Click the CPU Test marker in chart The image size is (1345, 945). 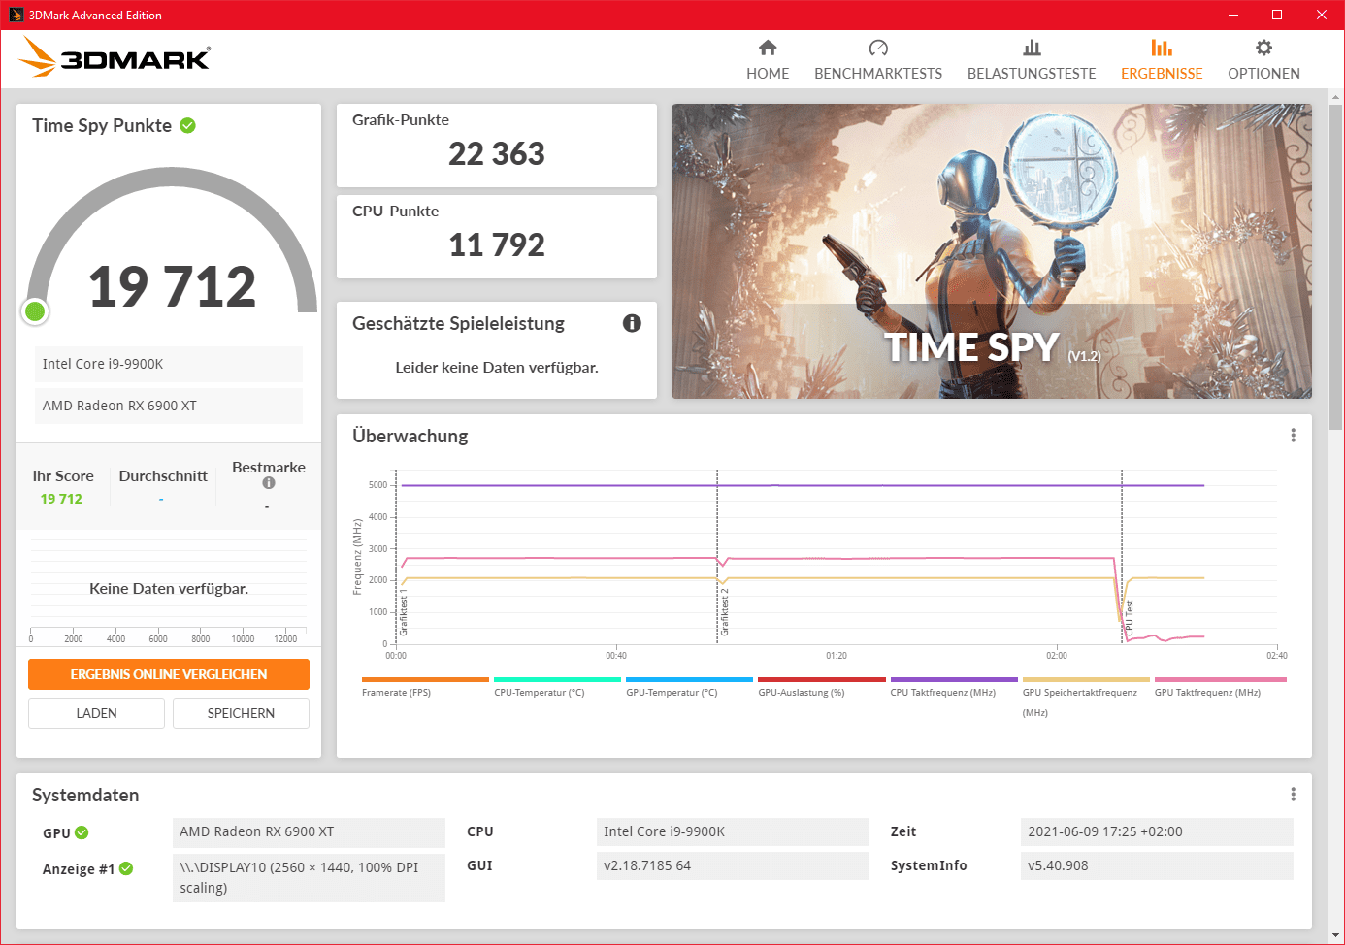[x=1129, y=619]
